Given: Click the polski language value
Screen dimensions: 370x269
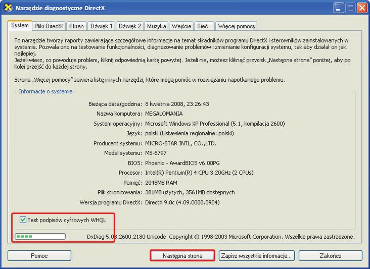Looking at the screenshot, I should [x=189, y=134].
